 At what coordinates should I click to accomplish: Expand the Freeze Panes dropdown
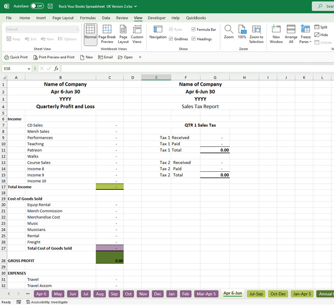[x=305, y=34]
